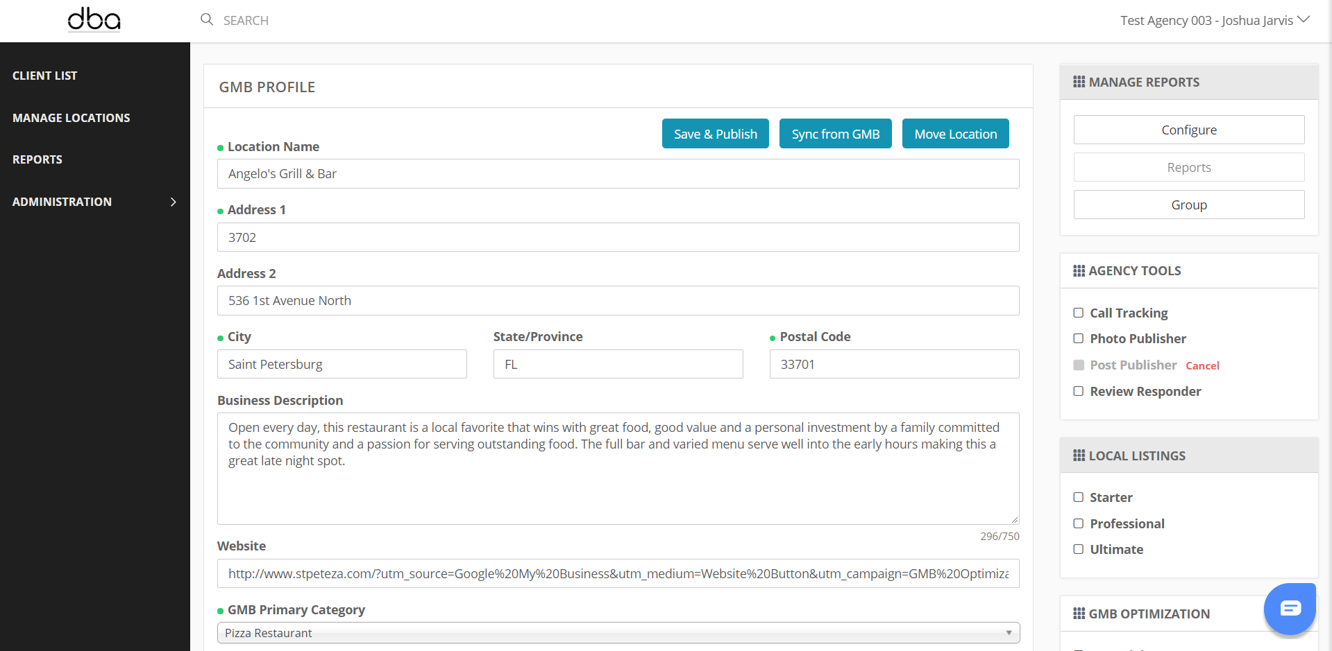Click into the Location Name field

tap(618, 174)
